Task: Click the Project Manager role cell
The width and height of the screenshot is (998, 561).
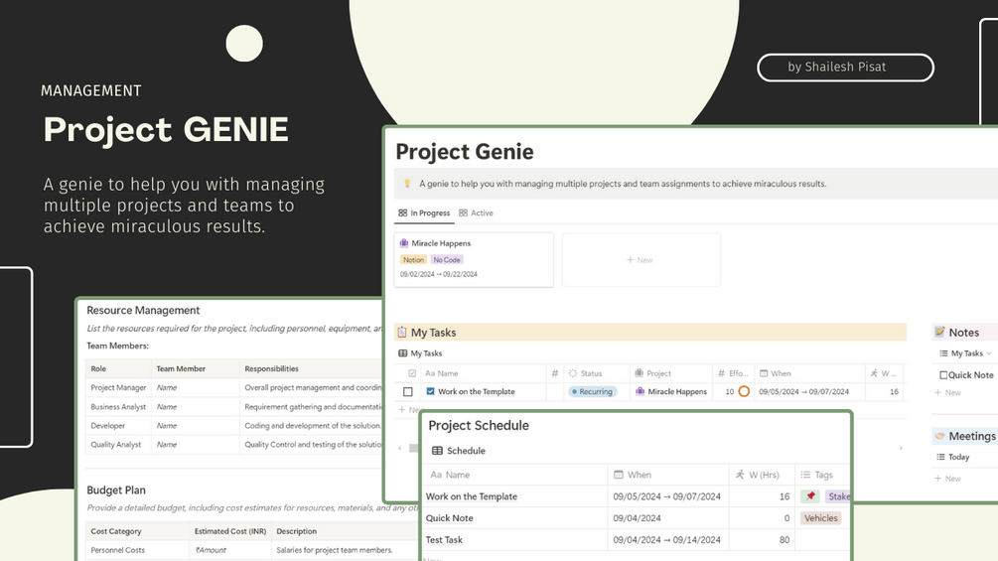Action: 118,387
